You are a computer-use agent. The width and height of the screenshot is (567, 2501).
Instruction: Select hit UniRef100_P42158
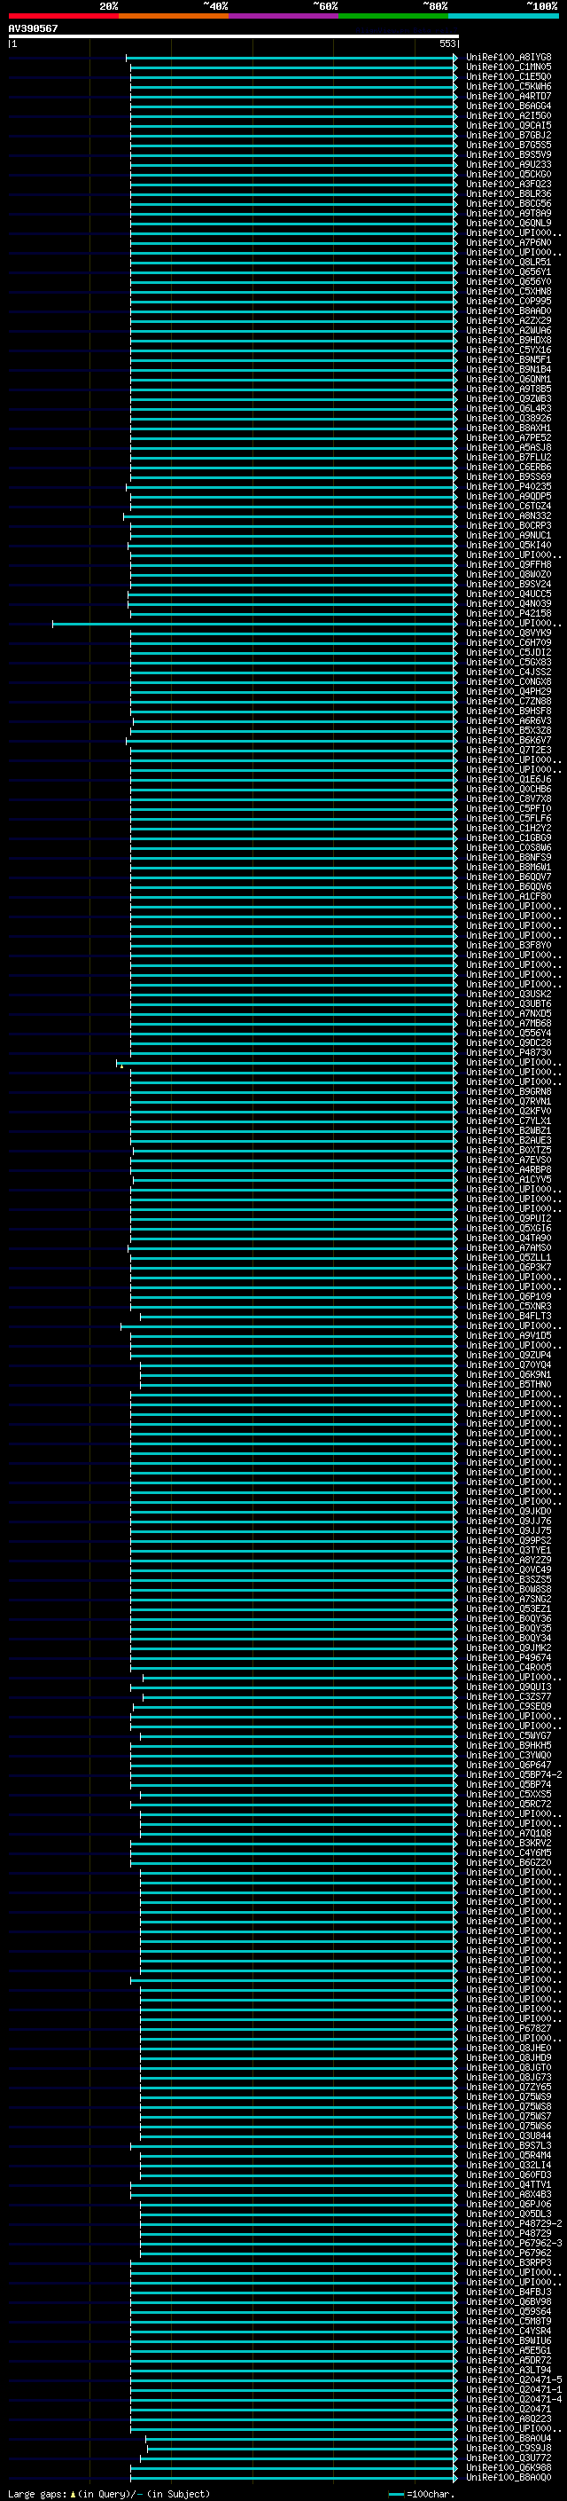pyautogui.click(x=509, y=614)
